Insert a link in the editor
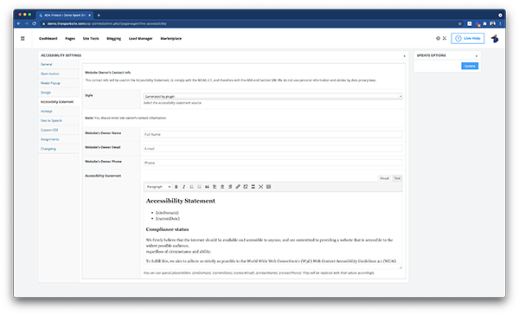 (238, 187)
